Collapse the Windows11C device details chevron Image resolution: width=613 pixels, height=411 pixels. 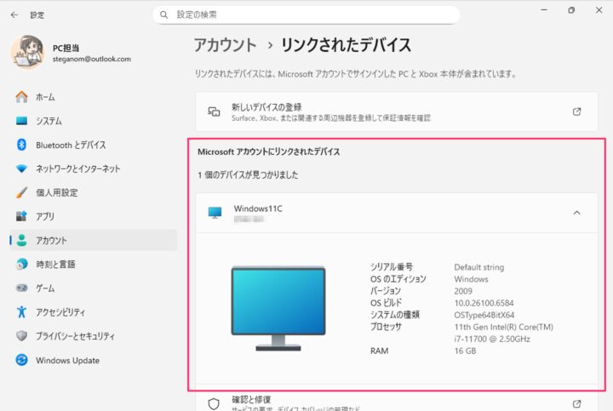pyautogui.click(x=576, y=213)
